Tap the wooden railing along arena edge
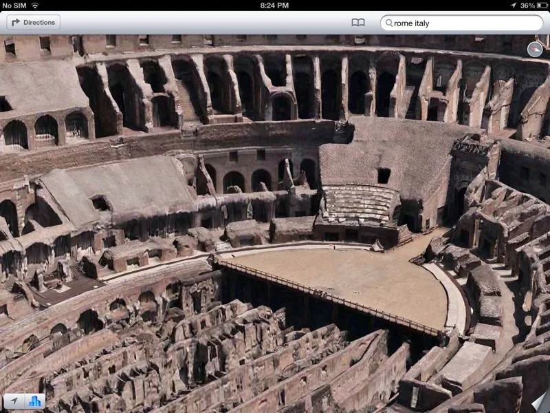 point(323,295)
